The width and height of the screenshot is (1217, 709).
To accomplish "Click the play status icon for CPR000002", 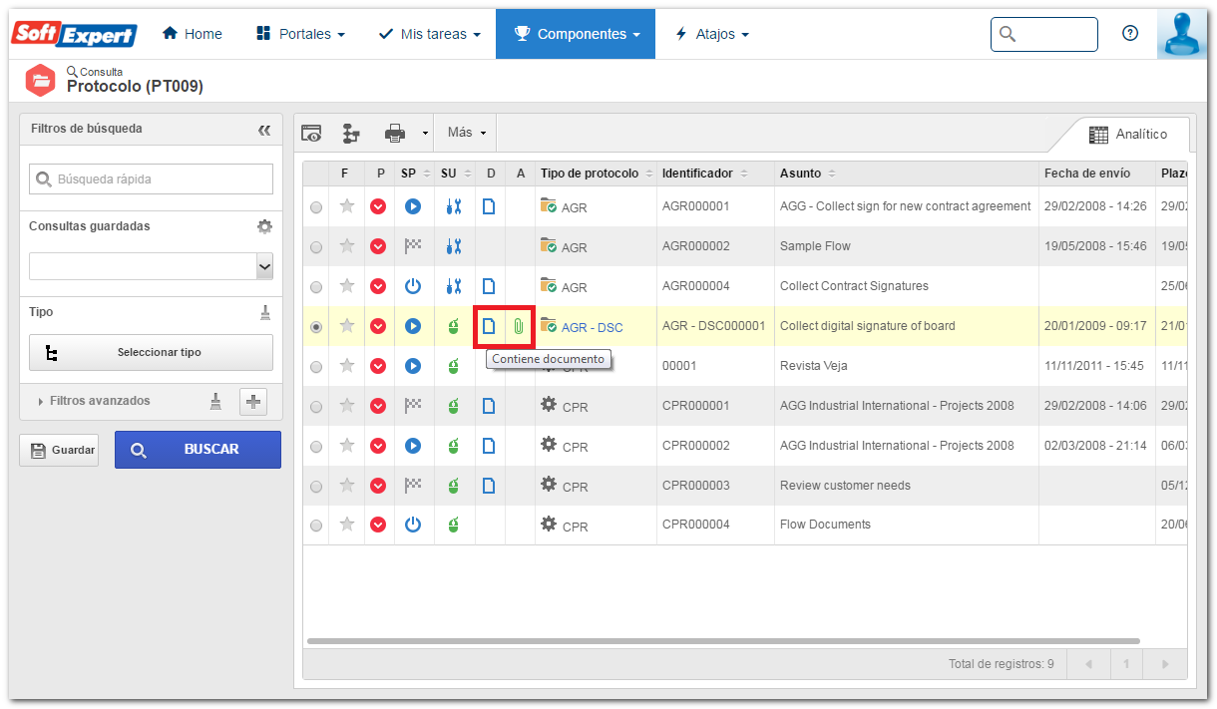I will (x=413, y=446).
